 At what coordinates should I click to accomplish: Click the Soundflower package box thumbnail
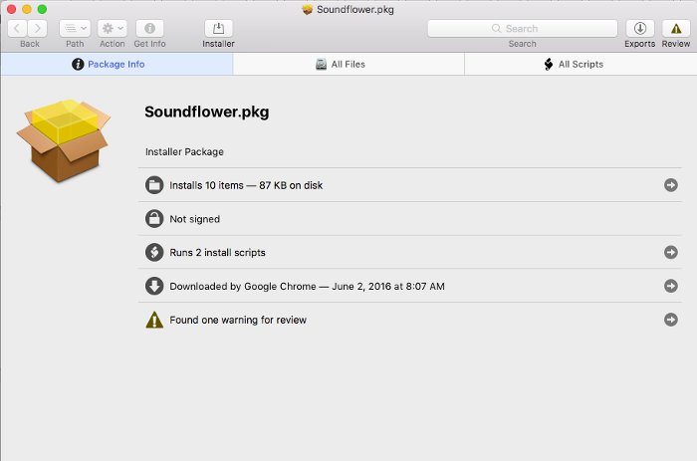point(64,140)
